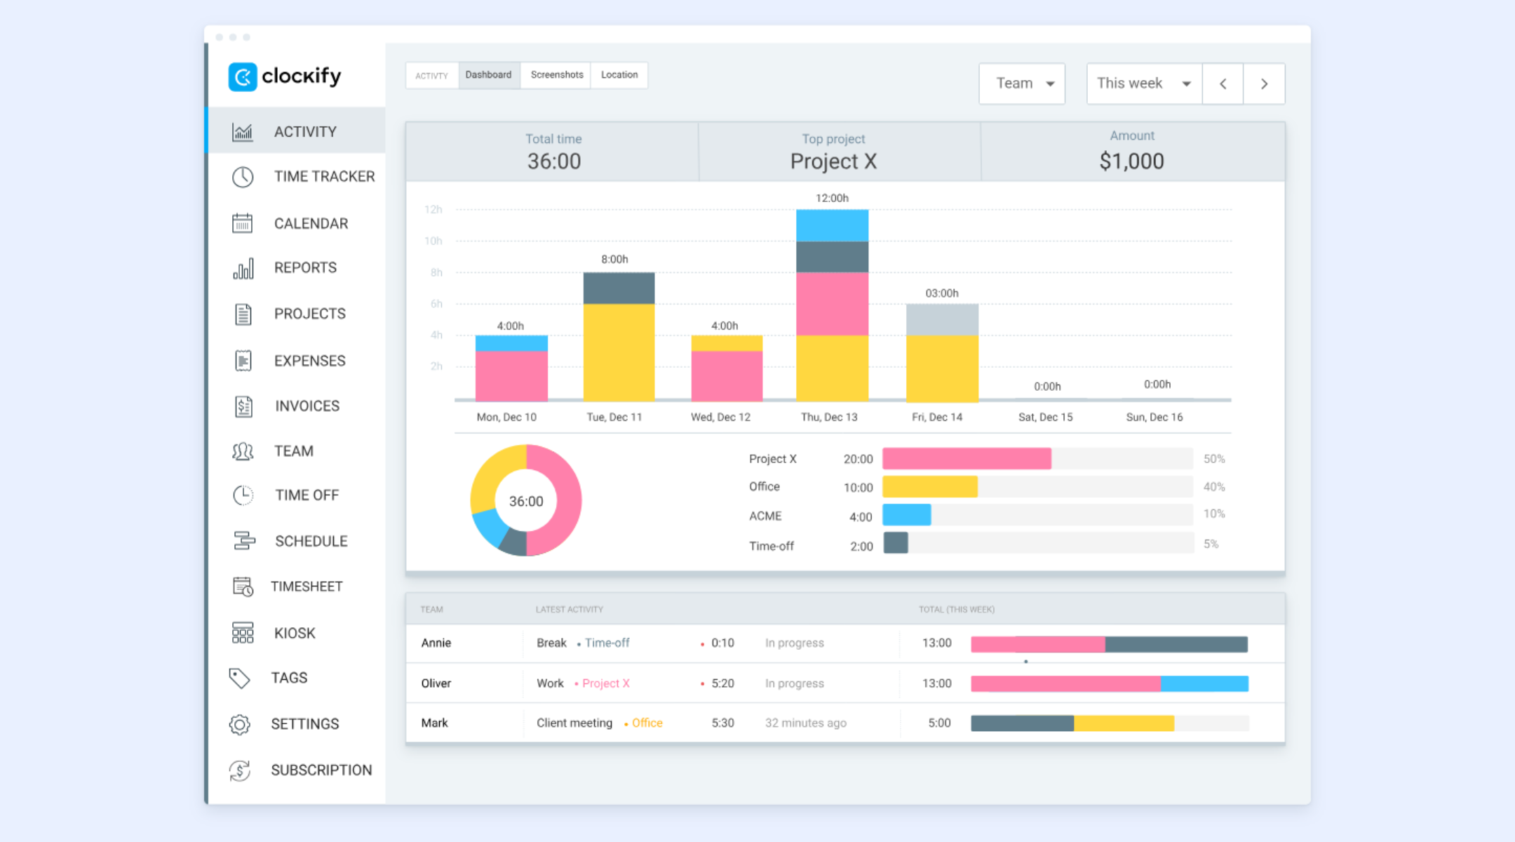This screenshot has height=842, width=1515.
Task: Open Subscription dollar-cycle icon
Action: (x=239, y=770)
